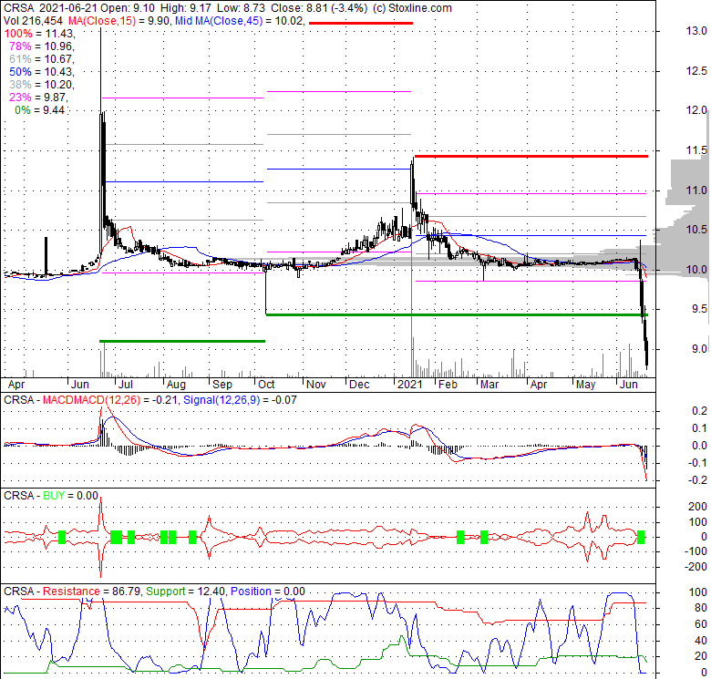The width and height of the screenshot is (711, 679).
Task: Click the 78% = 10.96 Fibonacci level
Action: 41,46
